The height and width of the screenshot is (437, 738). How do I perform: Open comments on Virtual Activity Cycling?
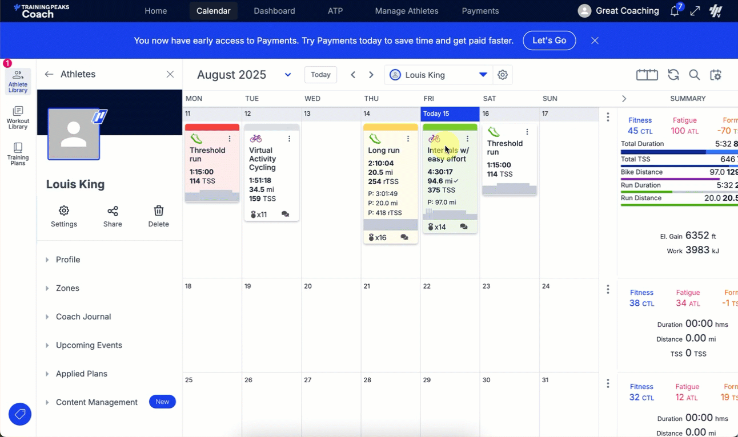click(x=285, y=215)
